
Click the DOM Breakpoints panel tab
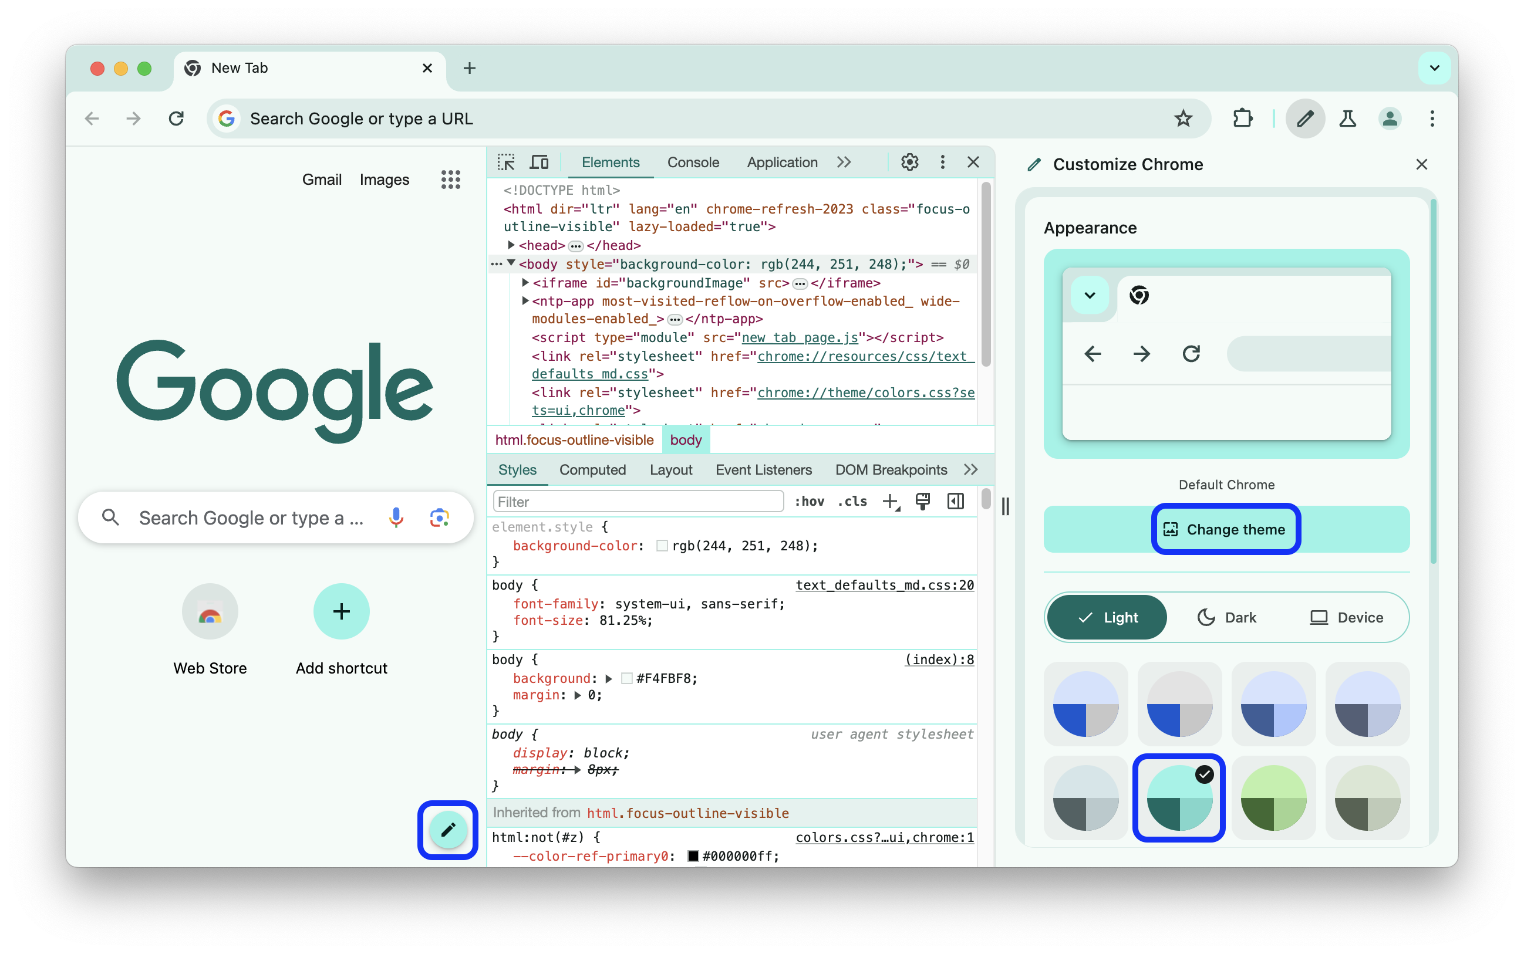(889, 471)
